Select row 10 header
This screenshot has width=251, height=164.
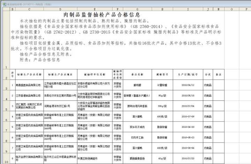coord(6,158)
